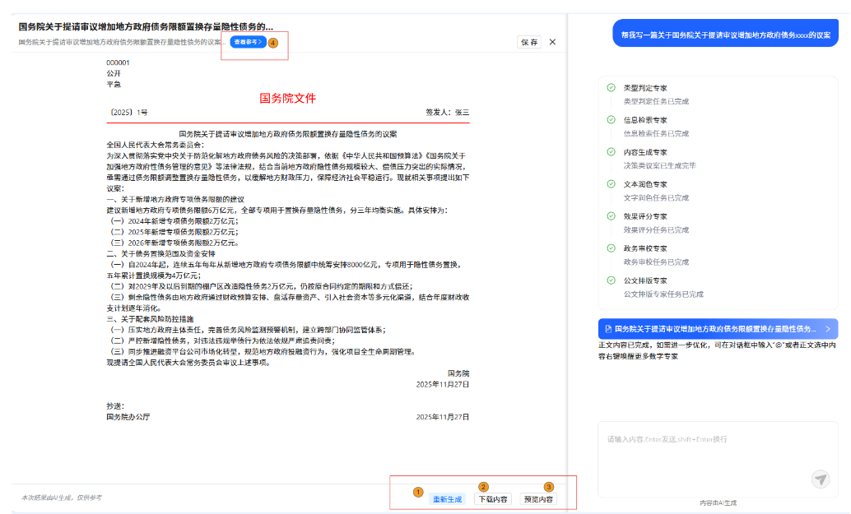Click check icon beside 政务审校专家
Screen dimensions: 851x514
[x=611, y=248]
